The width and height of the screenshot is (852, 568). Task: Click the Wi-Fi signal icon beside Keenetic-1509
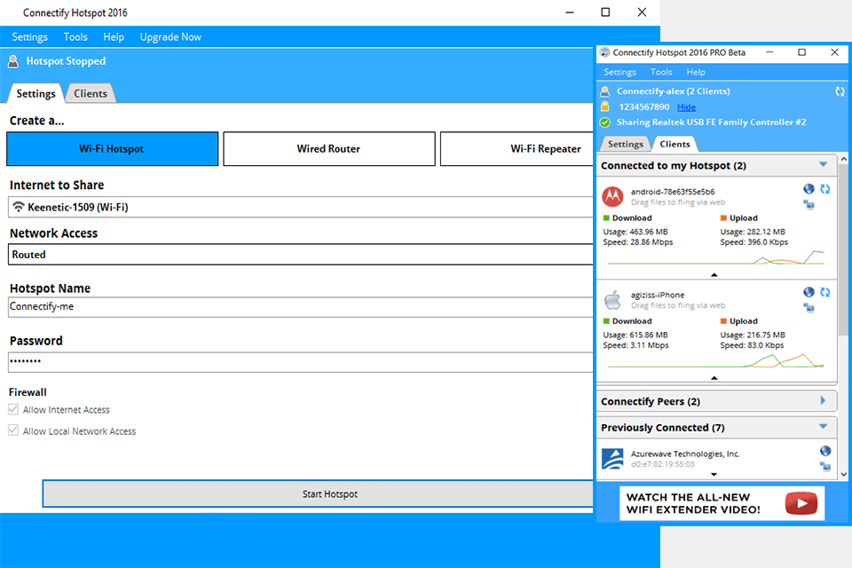(19, 207)
